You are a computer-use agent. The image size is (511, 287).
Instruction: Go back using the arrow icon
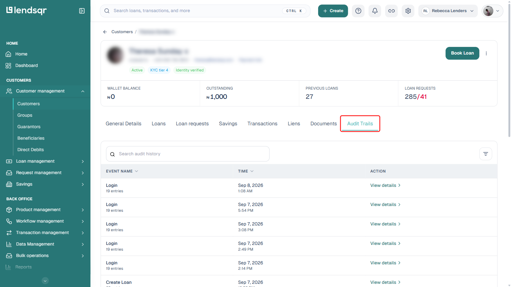point(105,32)
